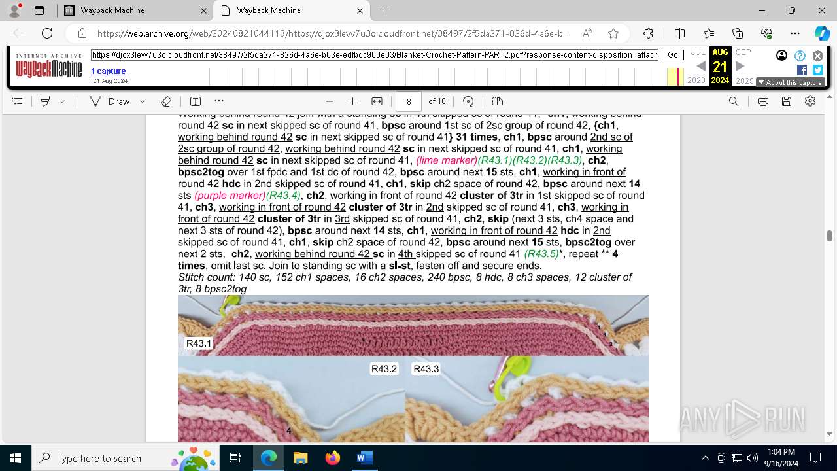Image resolution: width=837 pixels, height=471 pixels.
Task: Open Read aloud in address bar
Action: [x=587, y=33]
